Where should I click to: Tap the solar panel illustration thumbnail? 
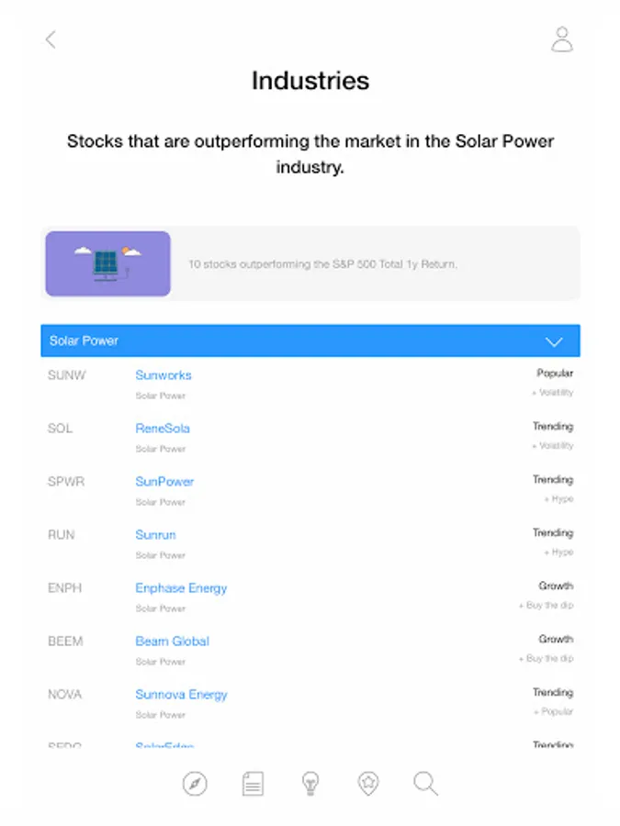[108, 263]
